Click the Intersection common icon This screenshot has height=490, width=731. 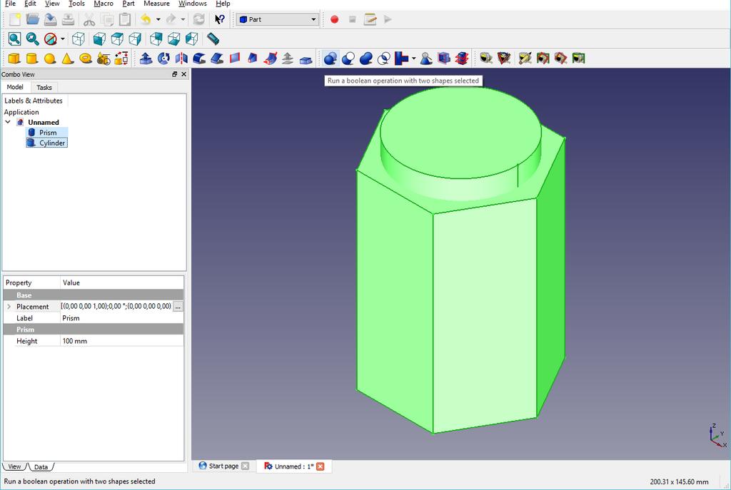coord(384,58)
